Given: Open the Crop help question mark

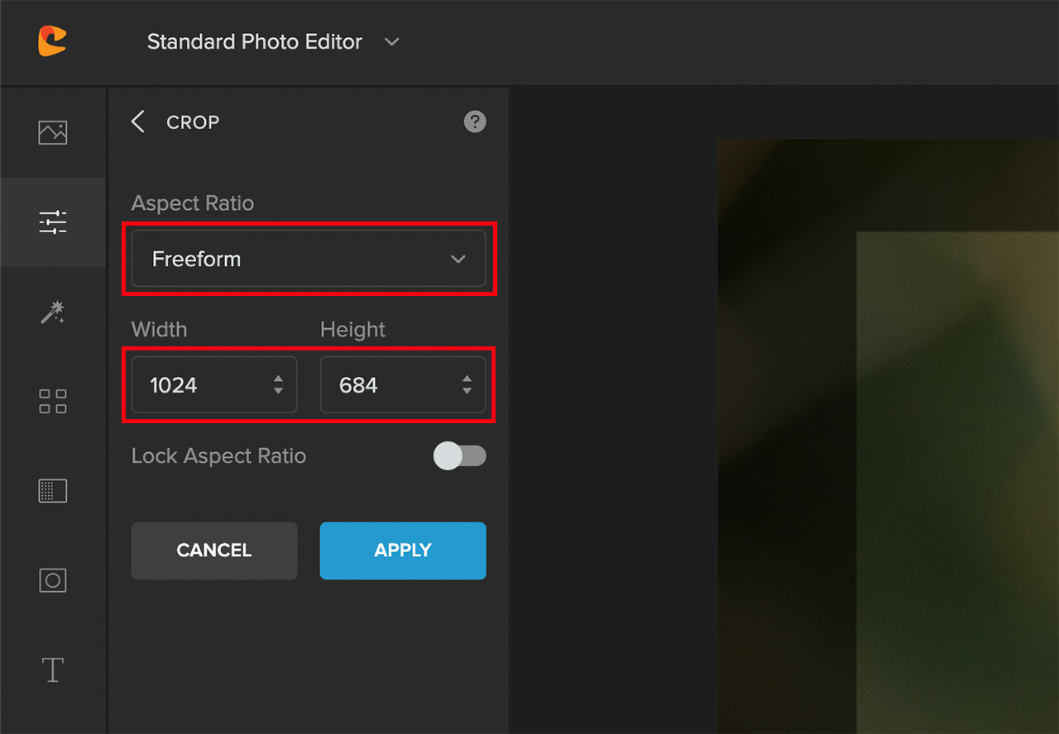Looking at the screenshot, I should [x=474, y=122].
